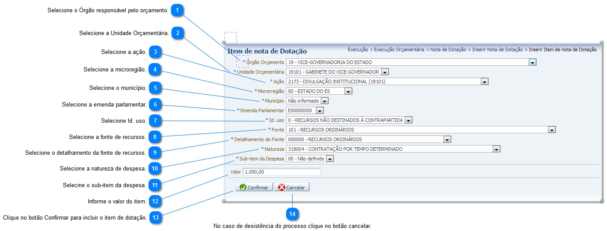Viewport: 607px width, 231px height.
Task: Expand the Unidade Orçamentária dropdown
Action: [x=385, y=72]
